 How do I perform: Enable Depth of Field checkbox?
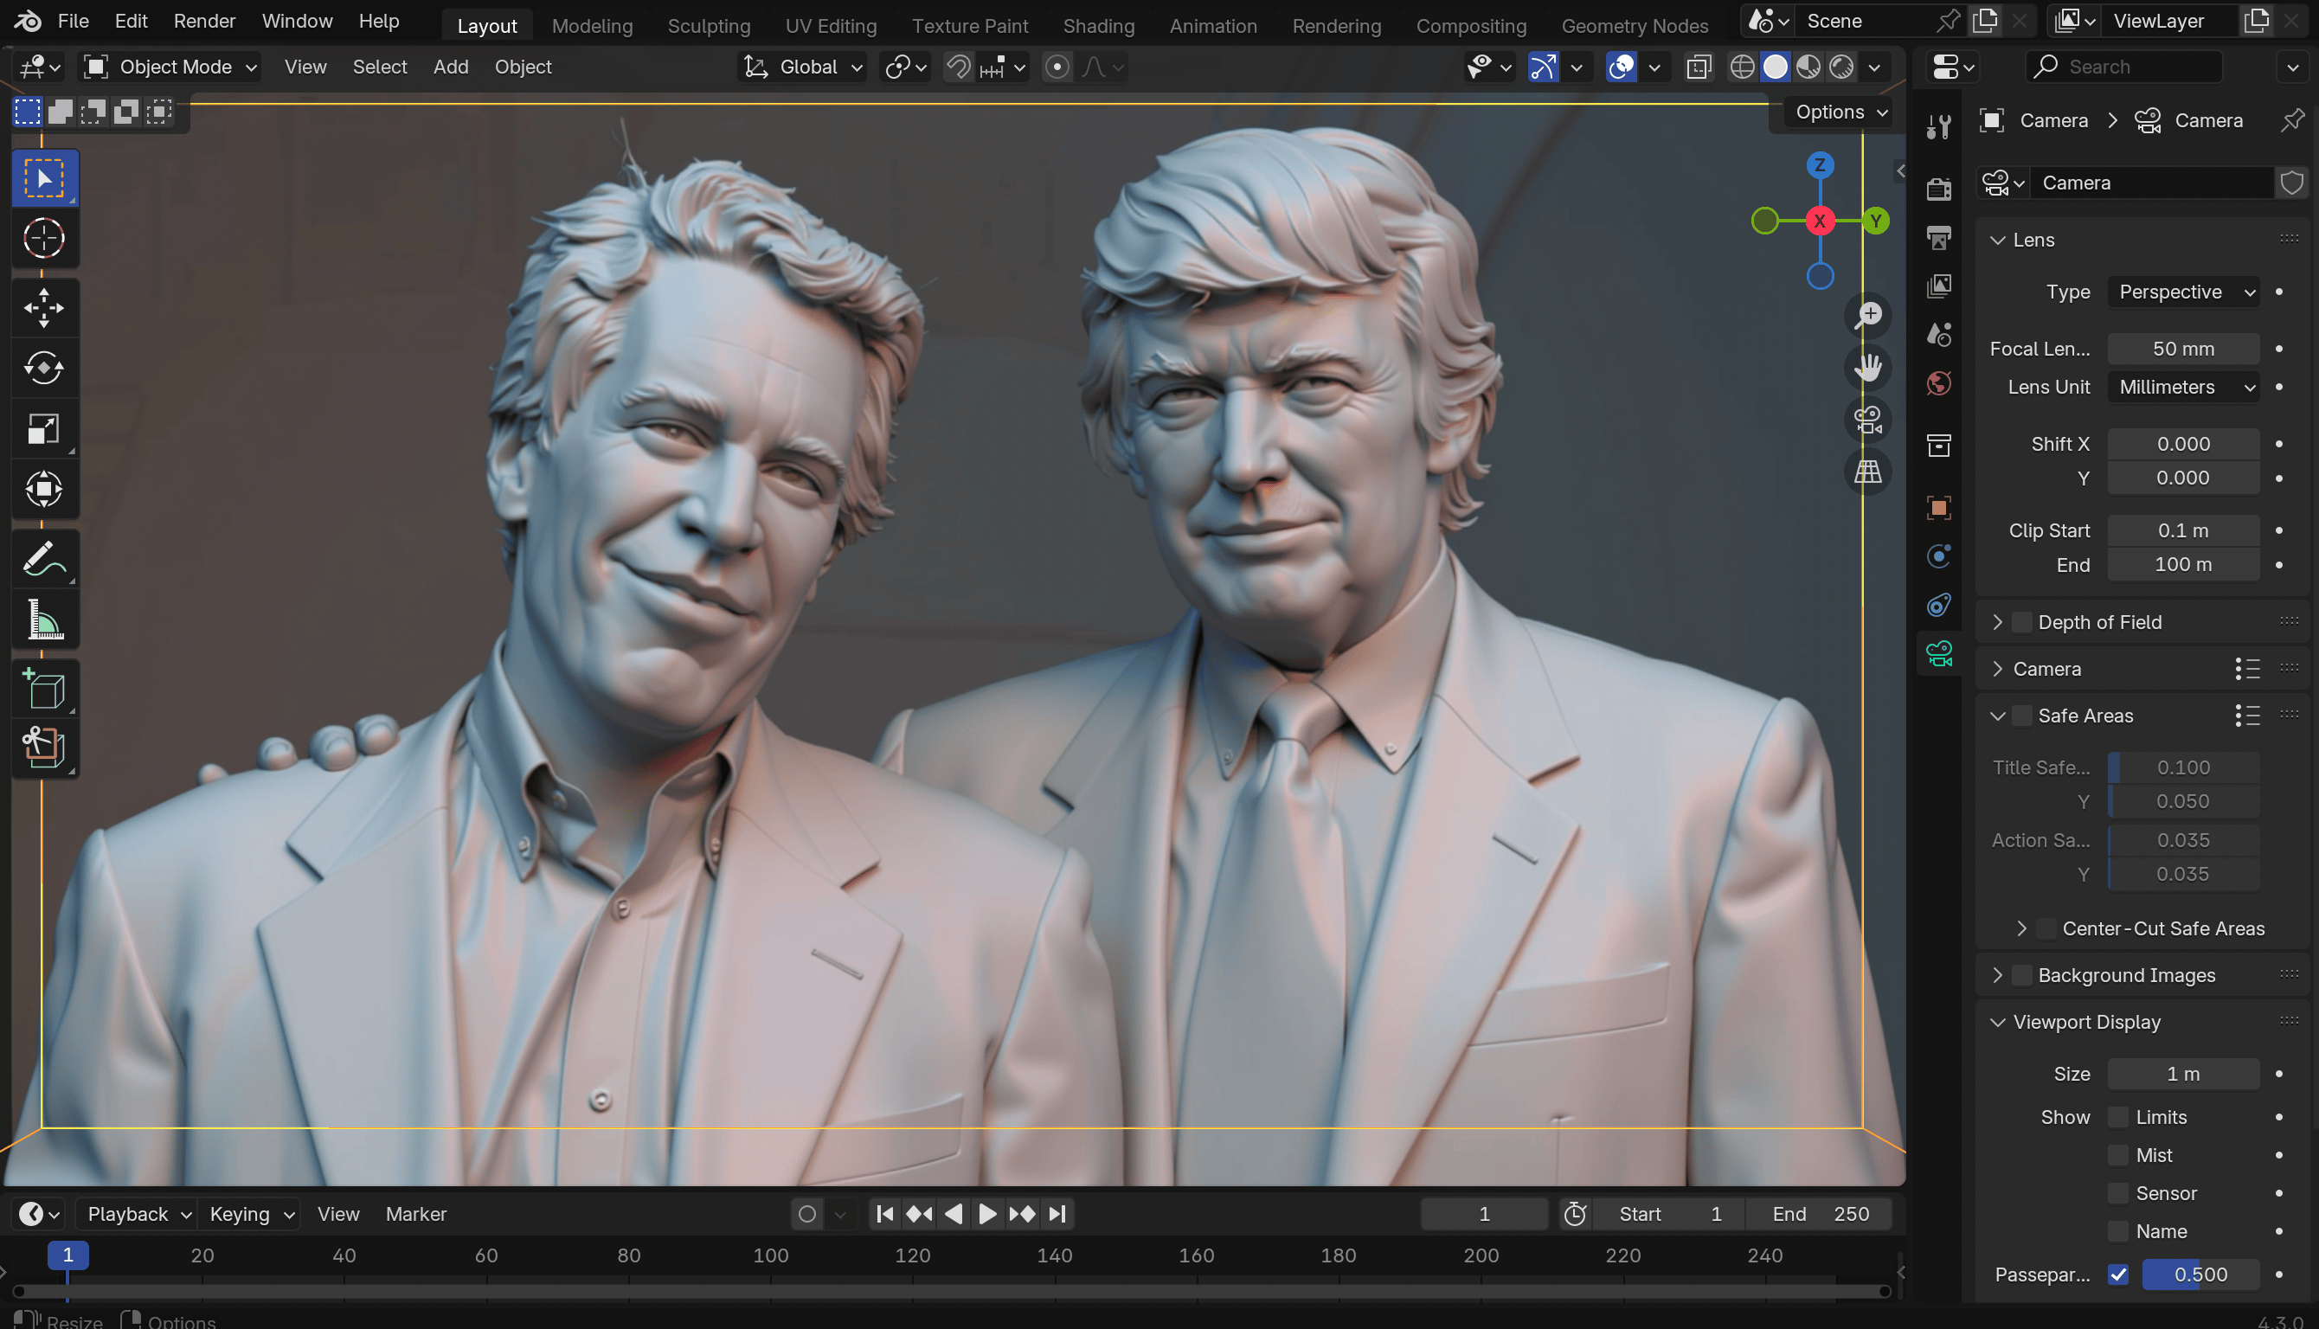2021,622
